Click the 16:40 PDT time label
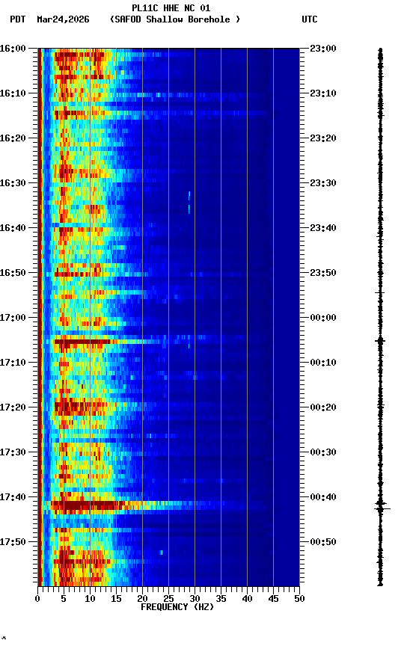413x646 pixels. (13, 228)
